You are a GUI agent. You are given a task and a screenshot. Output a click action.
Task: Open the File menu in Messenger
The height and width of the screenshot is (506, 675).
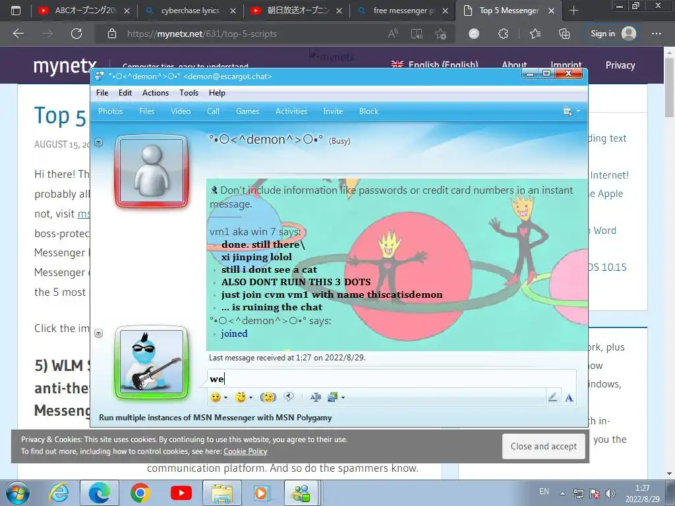click(x=102, y=93)
